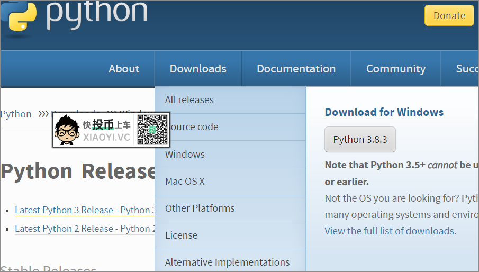Open the Documentation navigation menu

coord(296,69)
